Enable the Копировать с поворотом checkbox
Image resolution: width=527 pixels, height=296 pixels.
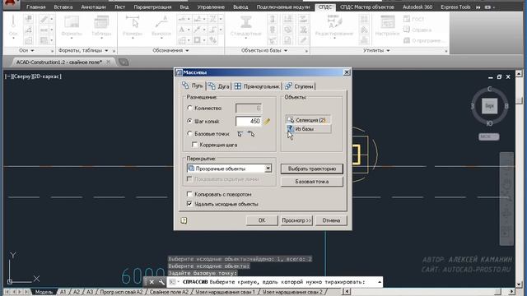(189, 194)
